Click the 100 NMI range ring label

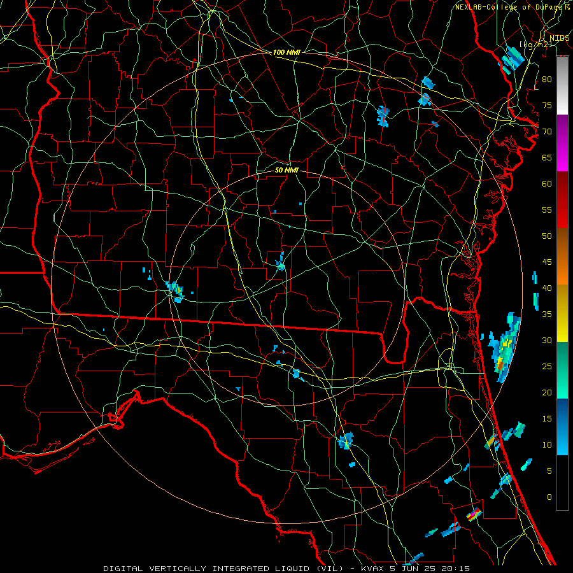click(x=286, y=52)
